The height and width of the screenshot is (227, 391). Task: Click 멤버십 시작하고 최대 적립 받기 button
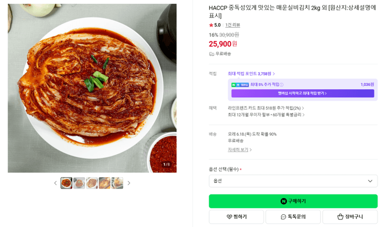tap(303, 93)
